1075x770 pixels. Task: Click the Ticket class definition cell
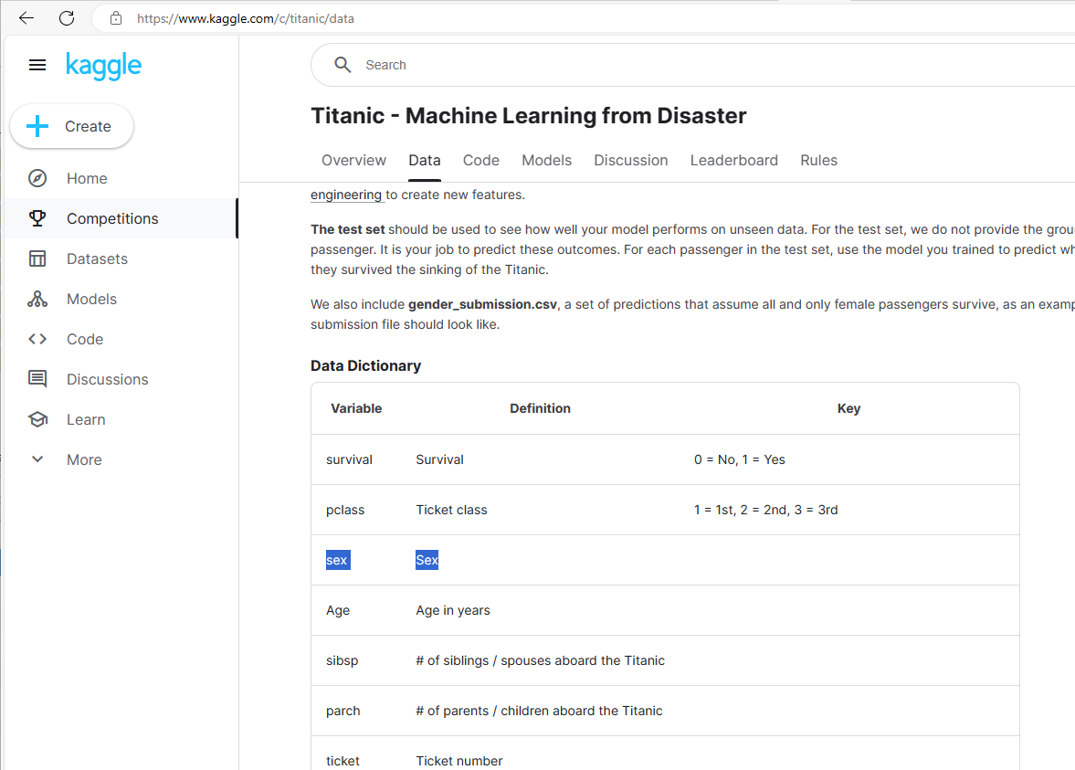click(x=452, y=510)
